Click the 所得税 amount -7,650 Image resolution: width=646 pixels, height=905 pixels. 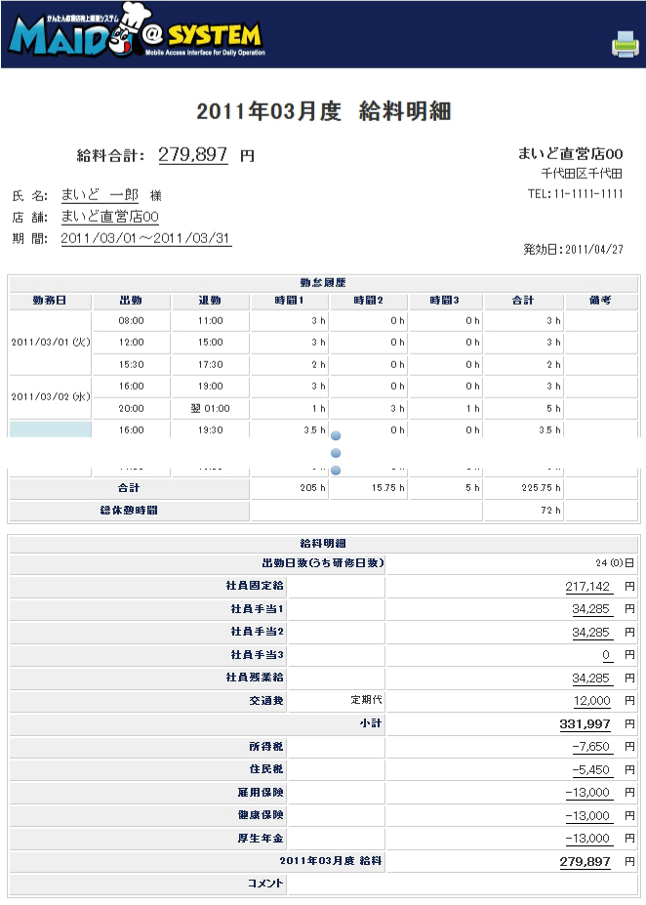pyautogui.click(x=591, y=747)
